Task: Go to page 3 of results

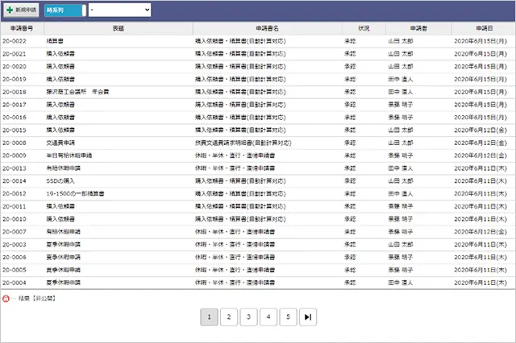Action: [248, 317]
